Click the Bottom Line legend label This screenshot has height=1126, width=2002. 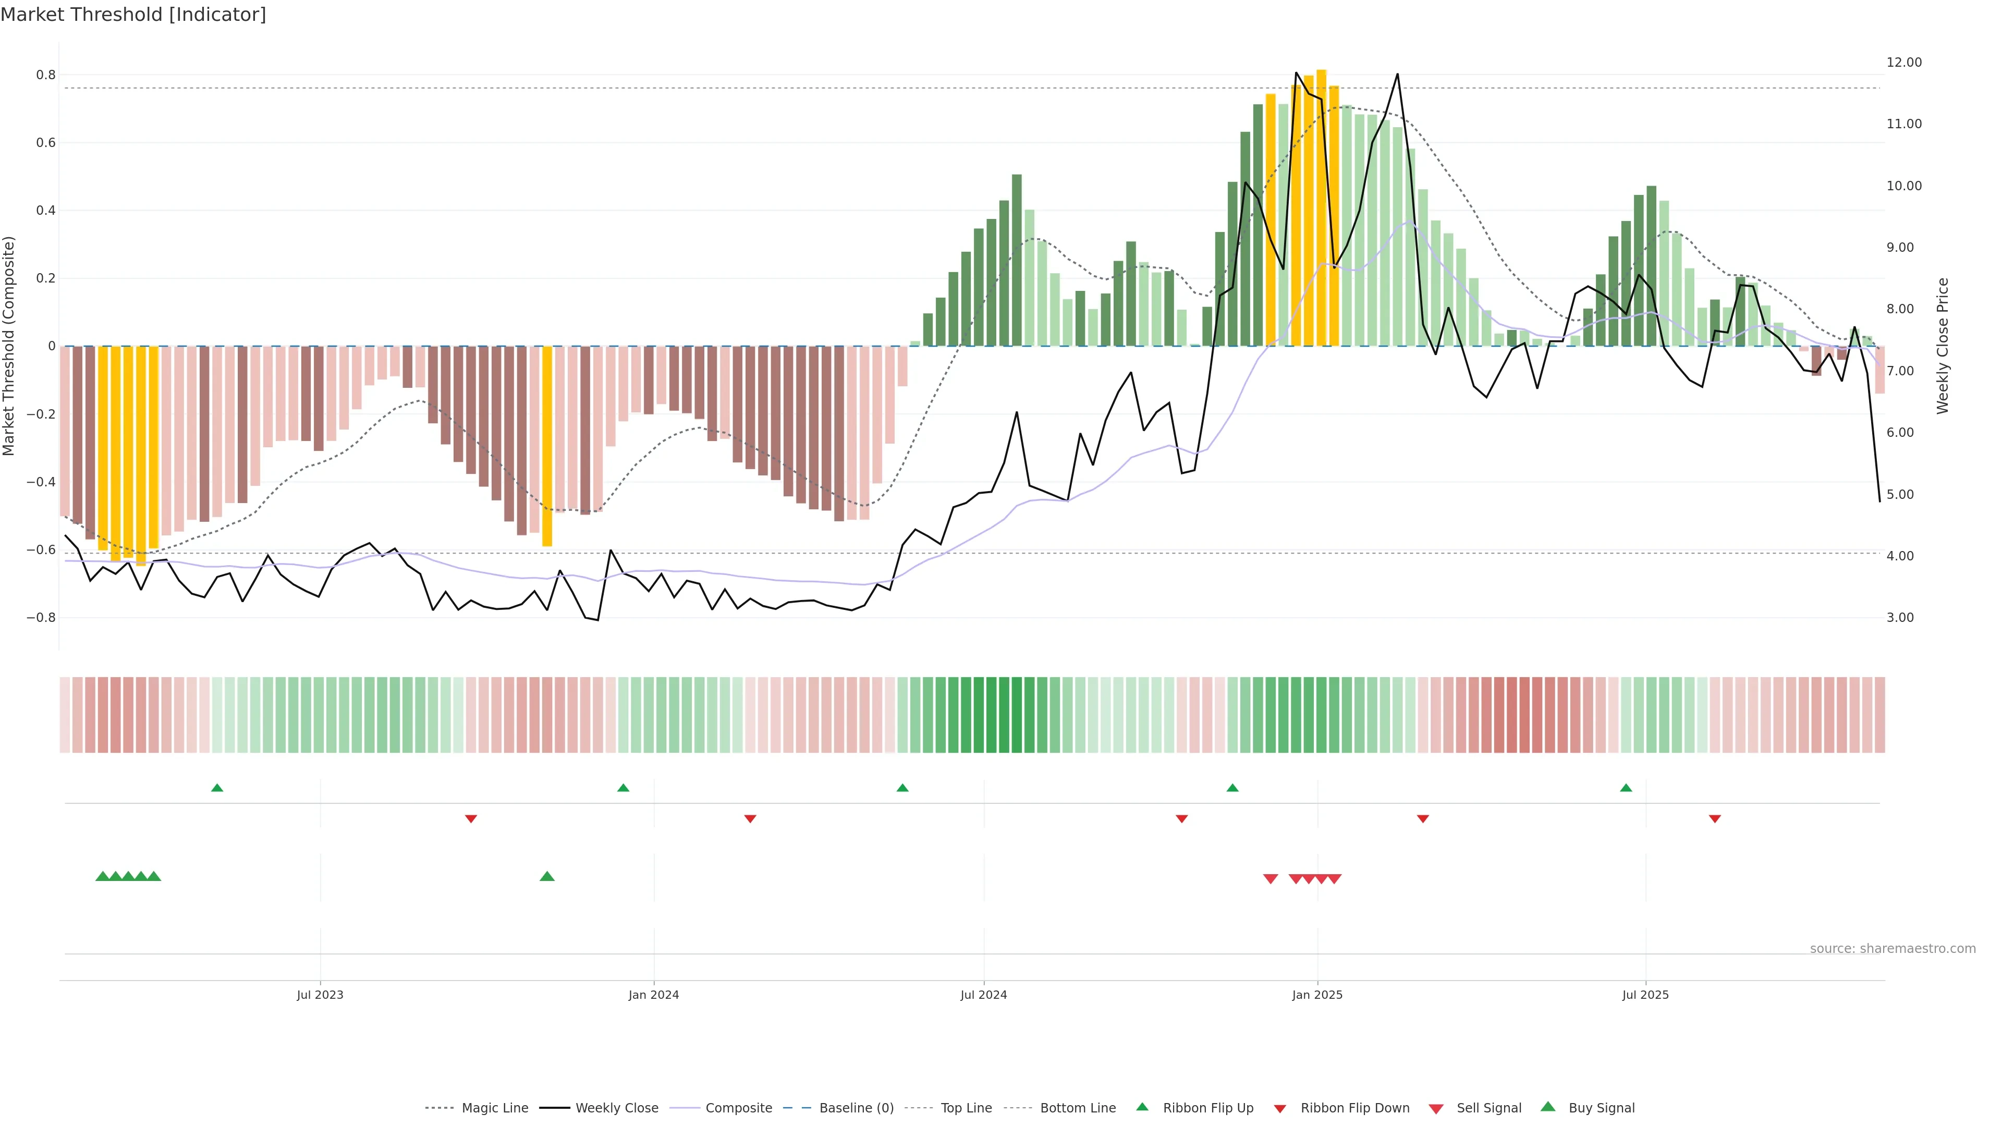[1077, 1108]
